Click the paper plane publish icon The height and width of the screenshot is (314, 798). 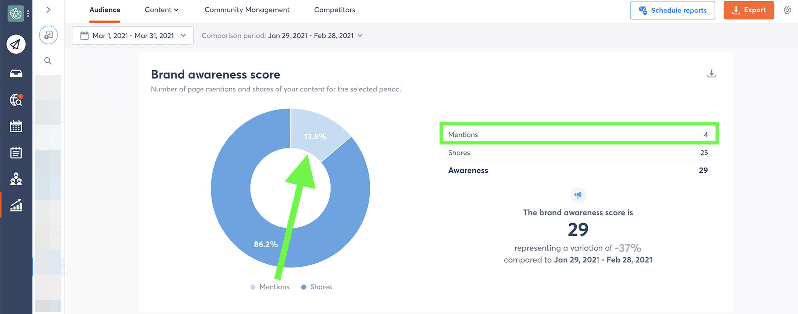click(x=16, y=44)
